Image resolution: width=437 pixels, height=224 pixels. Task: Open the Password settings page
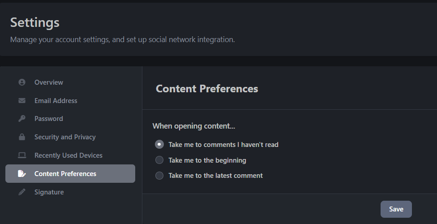tap(49, 119)
